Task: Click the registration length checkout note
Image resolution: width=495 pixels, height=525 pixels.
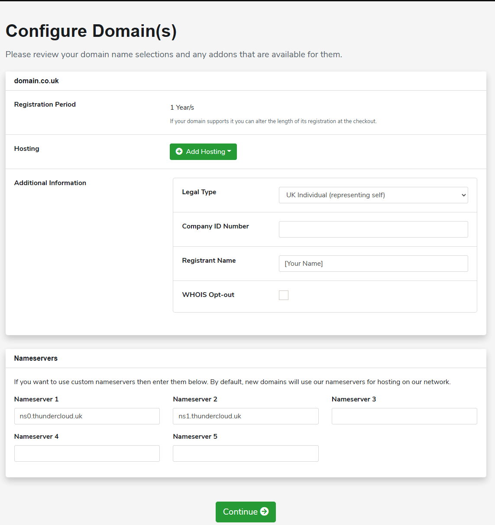Action: click(x=273, y=121)
